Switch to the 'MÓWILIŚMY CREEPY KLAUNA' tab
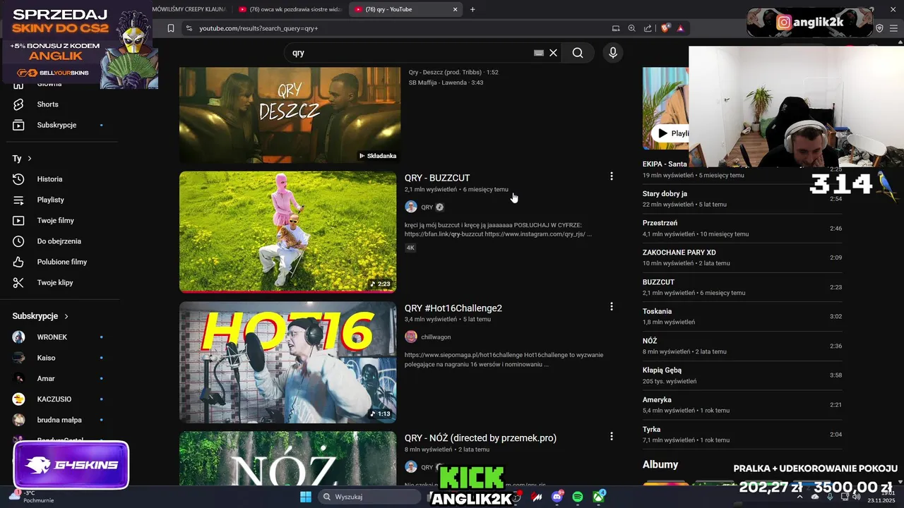Screen dimensions: 904x508 point(189,9)
